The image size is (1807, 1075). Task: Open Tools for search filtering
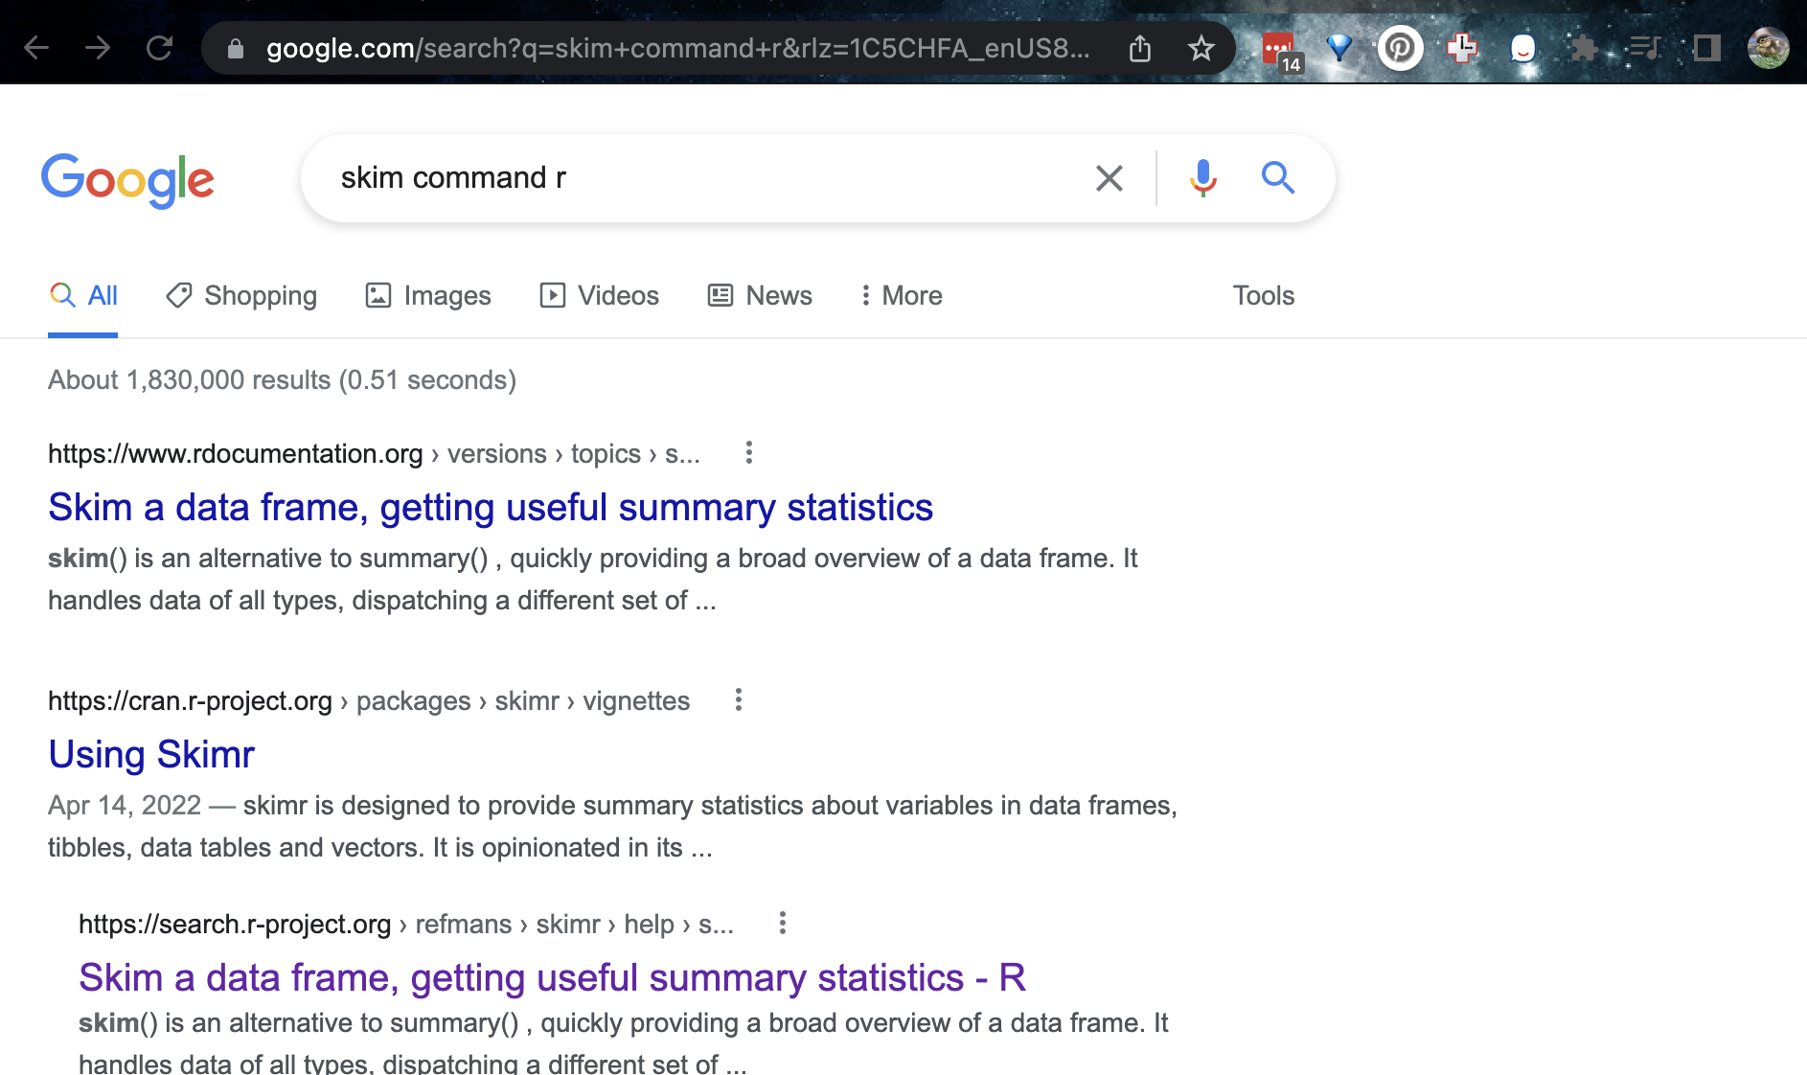pyautogui.click(x=1263, y=296)
